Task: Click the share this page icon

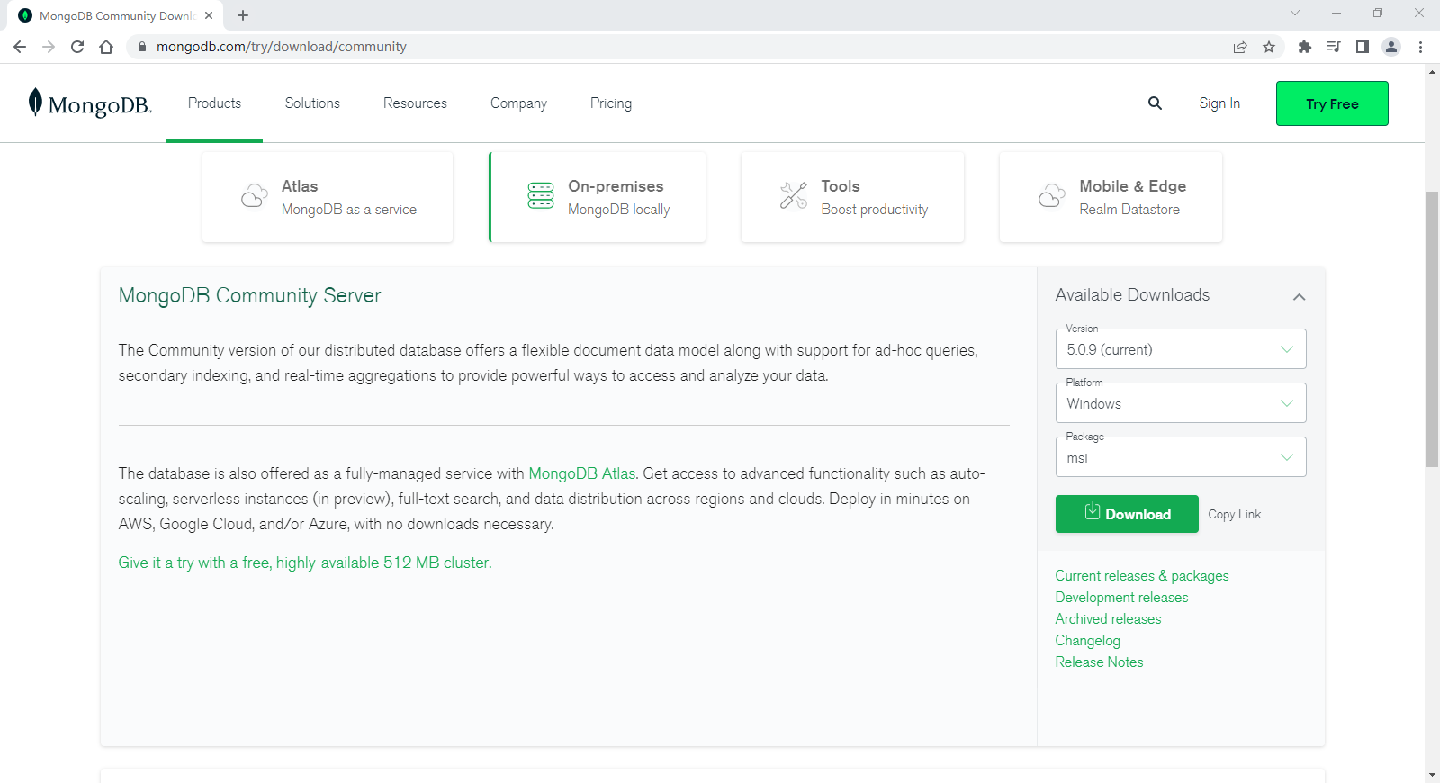Action: (x=1240, y=47)
